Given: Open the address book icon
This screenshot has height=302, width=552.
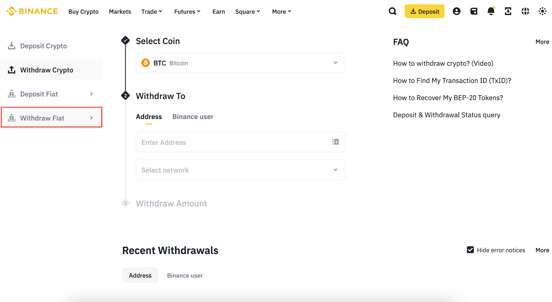Looking at the screenshot, I should point(335,142).
